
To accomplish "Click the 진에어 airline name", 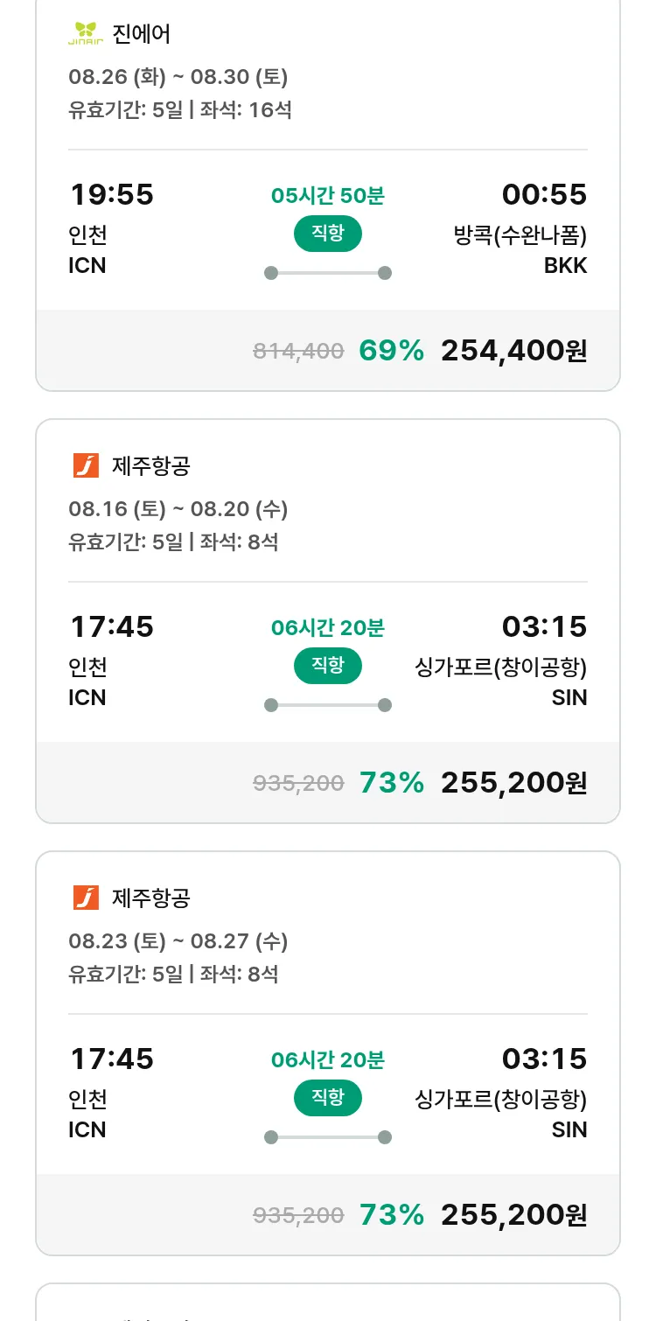I will [x=142, y=34].
